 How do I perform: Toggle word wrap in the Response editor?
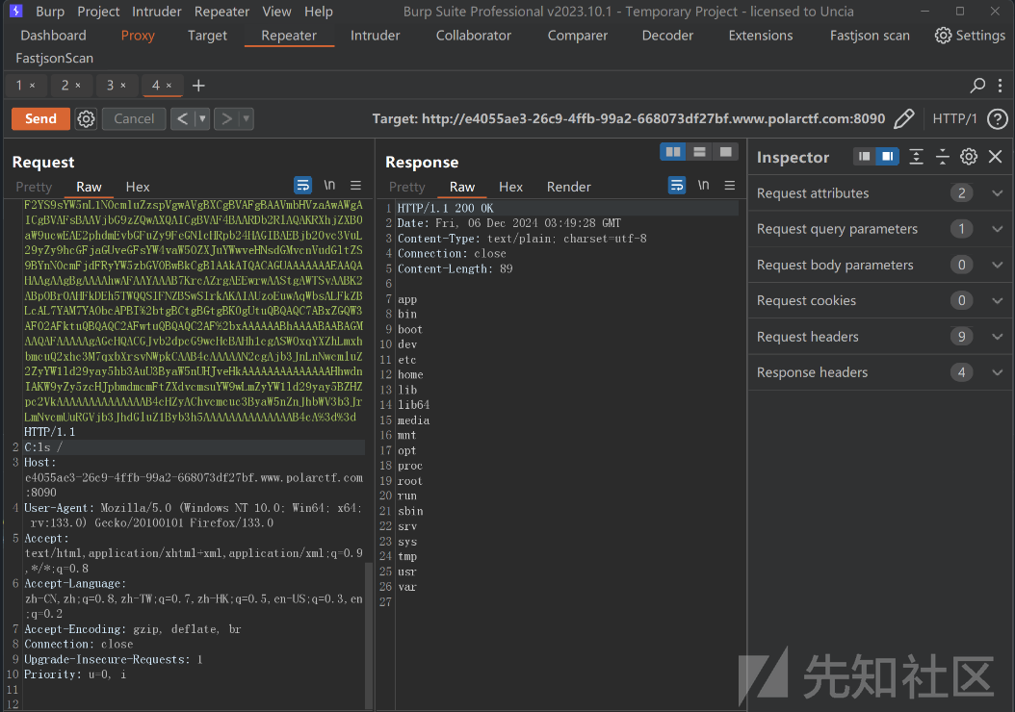pos(676,186)
